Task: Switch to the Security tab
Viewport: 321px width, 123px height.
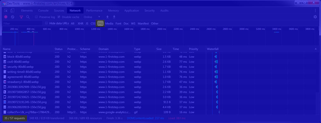Action: pos(150,11)
